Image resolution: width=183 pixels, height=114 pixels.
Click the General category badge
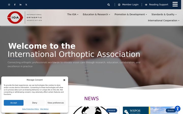click(111, 110)
